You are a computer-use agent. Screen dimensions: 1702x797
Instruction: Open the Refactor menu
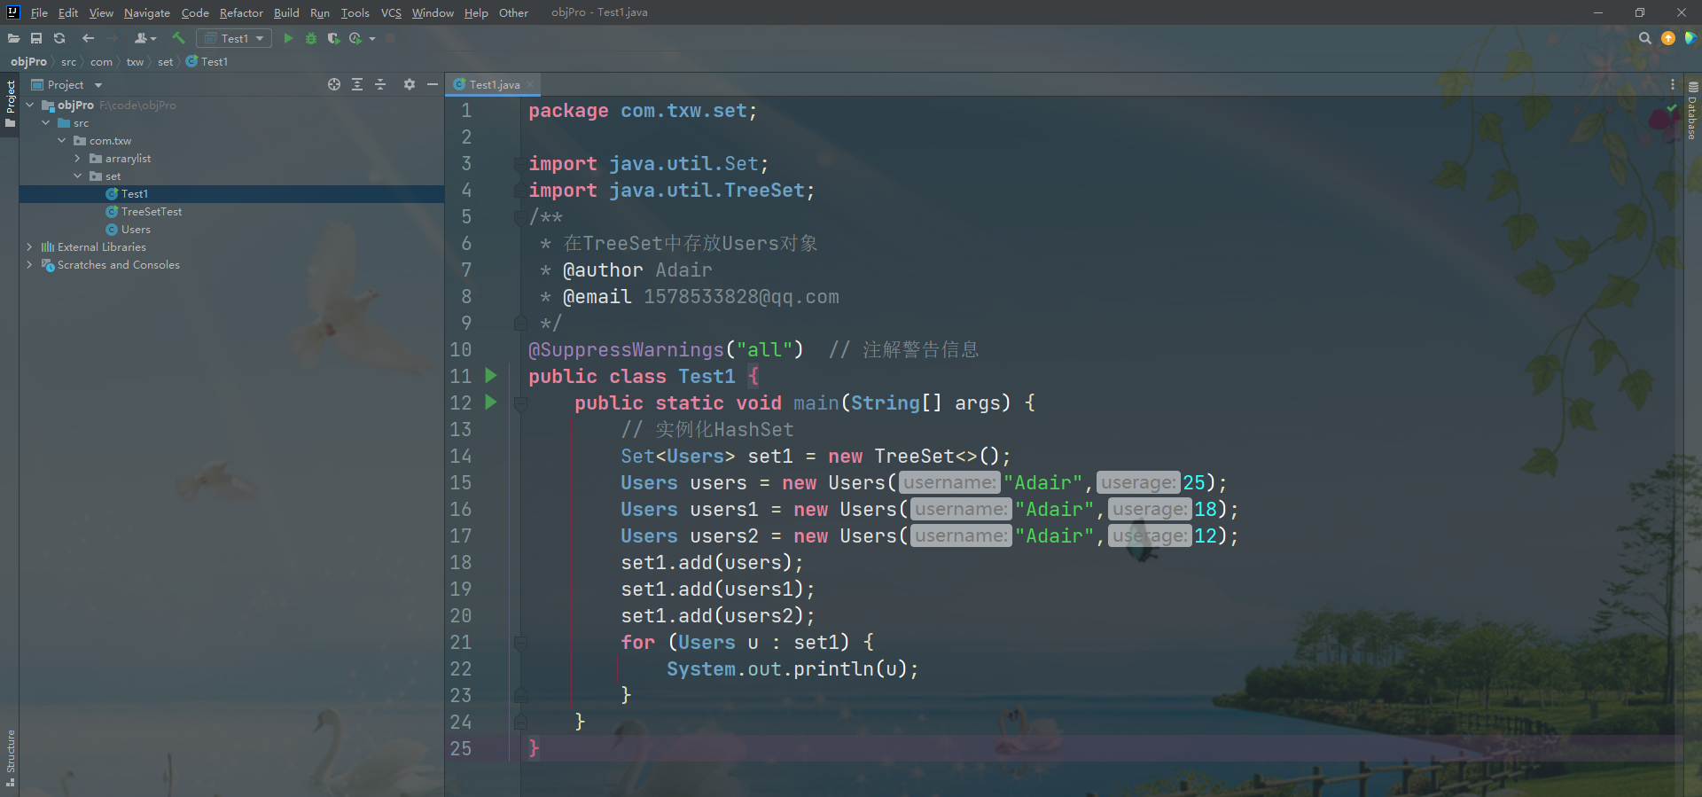[241, 12]
